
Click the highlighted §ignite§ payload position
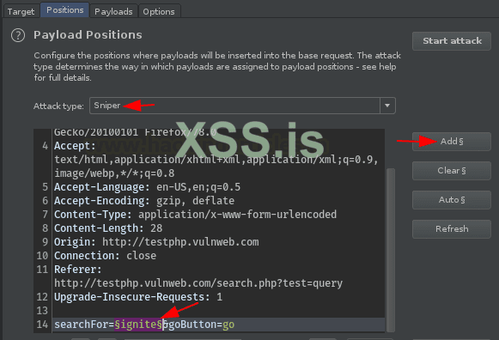(139, 325)
